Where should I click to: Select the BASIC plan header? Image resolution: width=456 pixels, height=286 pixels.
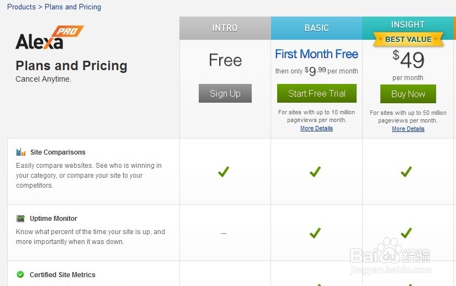(316, 28)
